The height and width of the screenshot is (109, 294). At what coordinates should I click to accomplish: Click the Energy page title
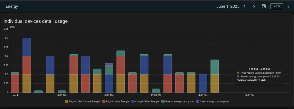pos(12,6)
